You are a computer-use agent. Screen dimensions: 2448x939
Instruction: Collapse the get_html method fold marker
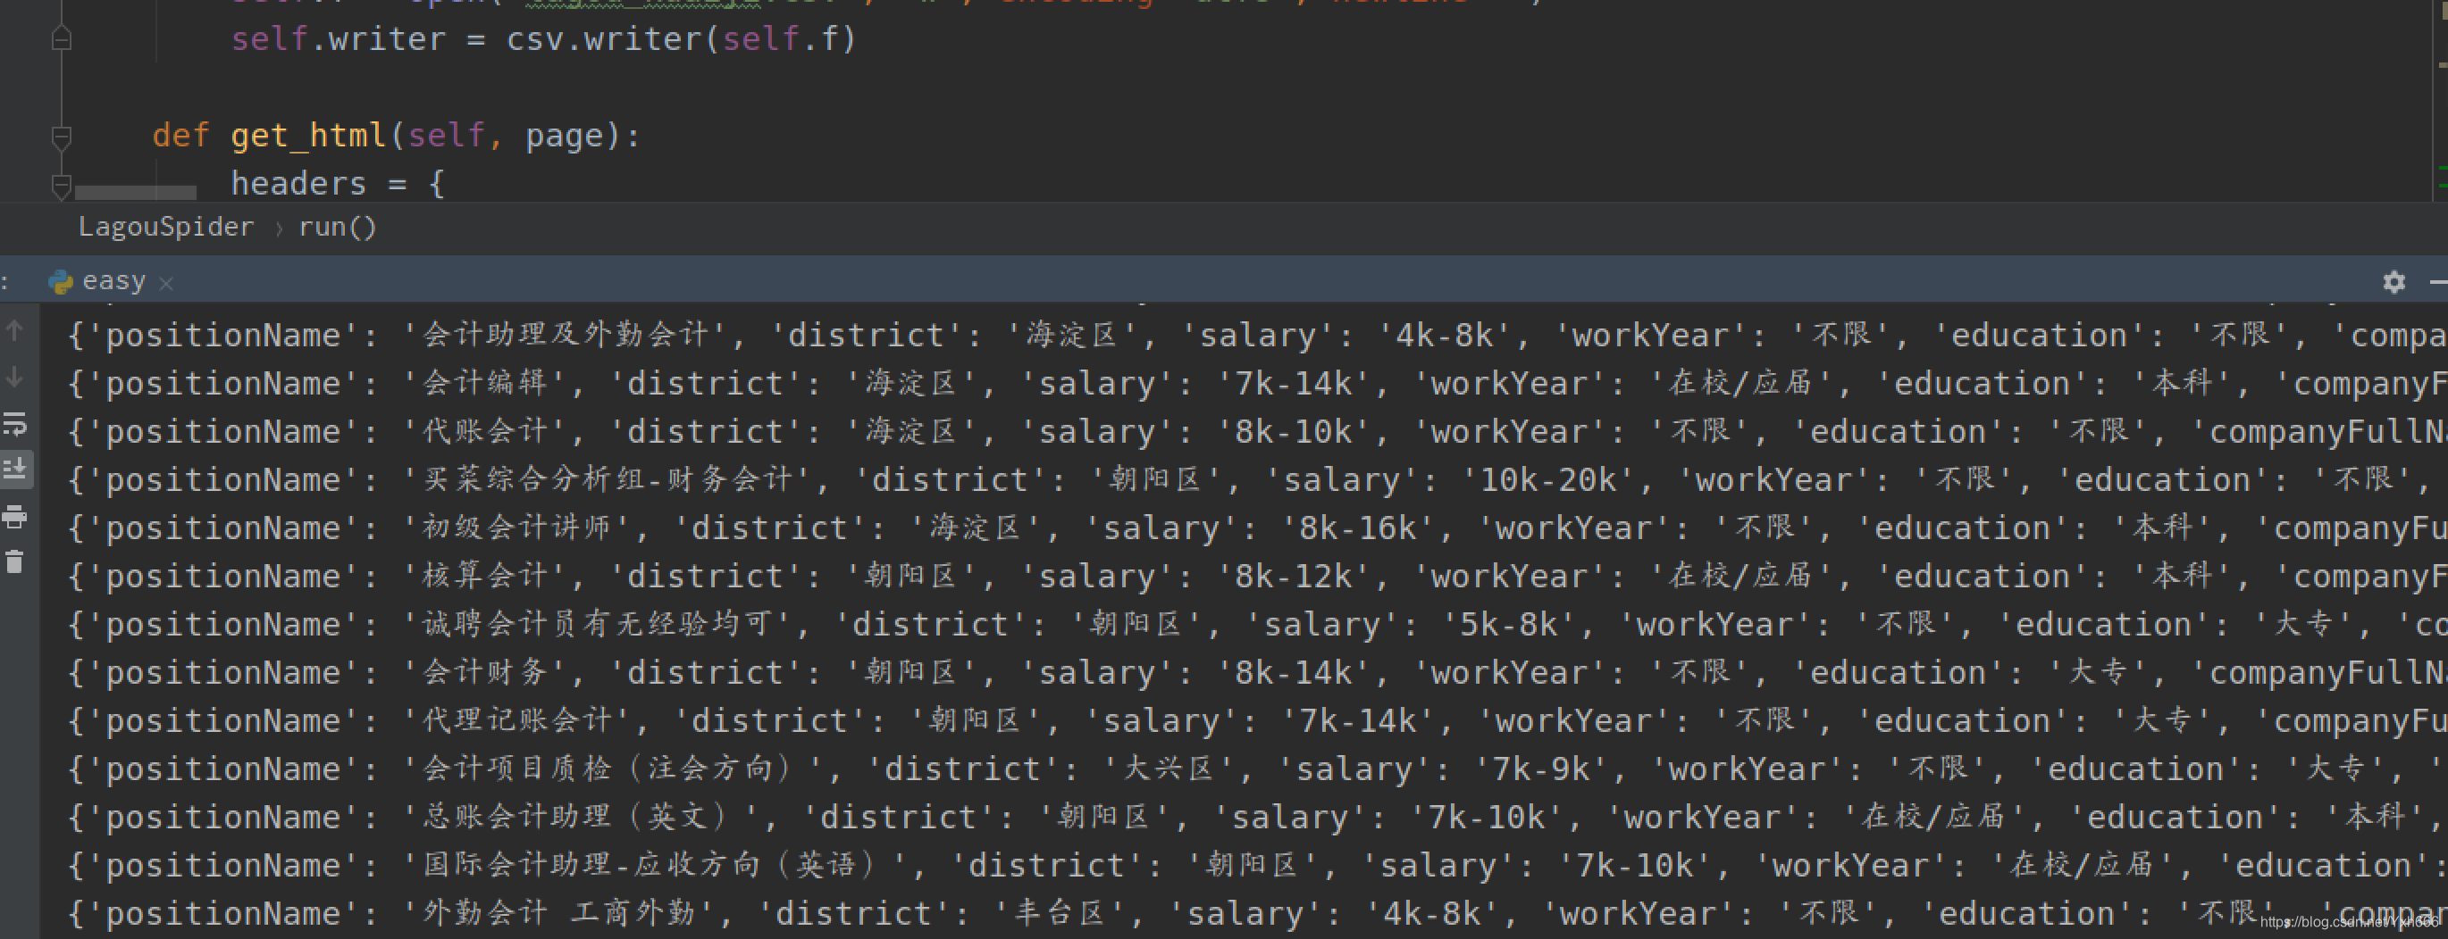click(61, 137)
